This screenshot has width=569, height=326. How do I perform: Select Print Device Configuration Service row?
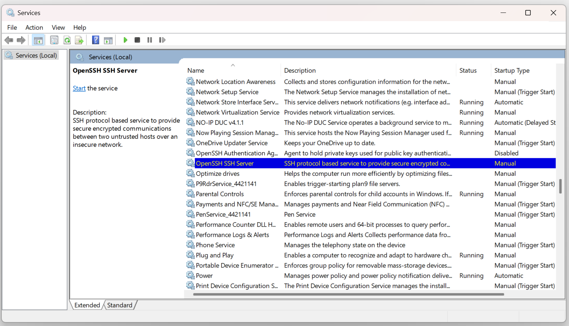tap(371, 286)
